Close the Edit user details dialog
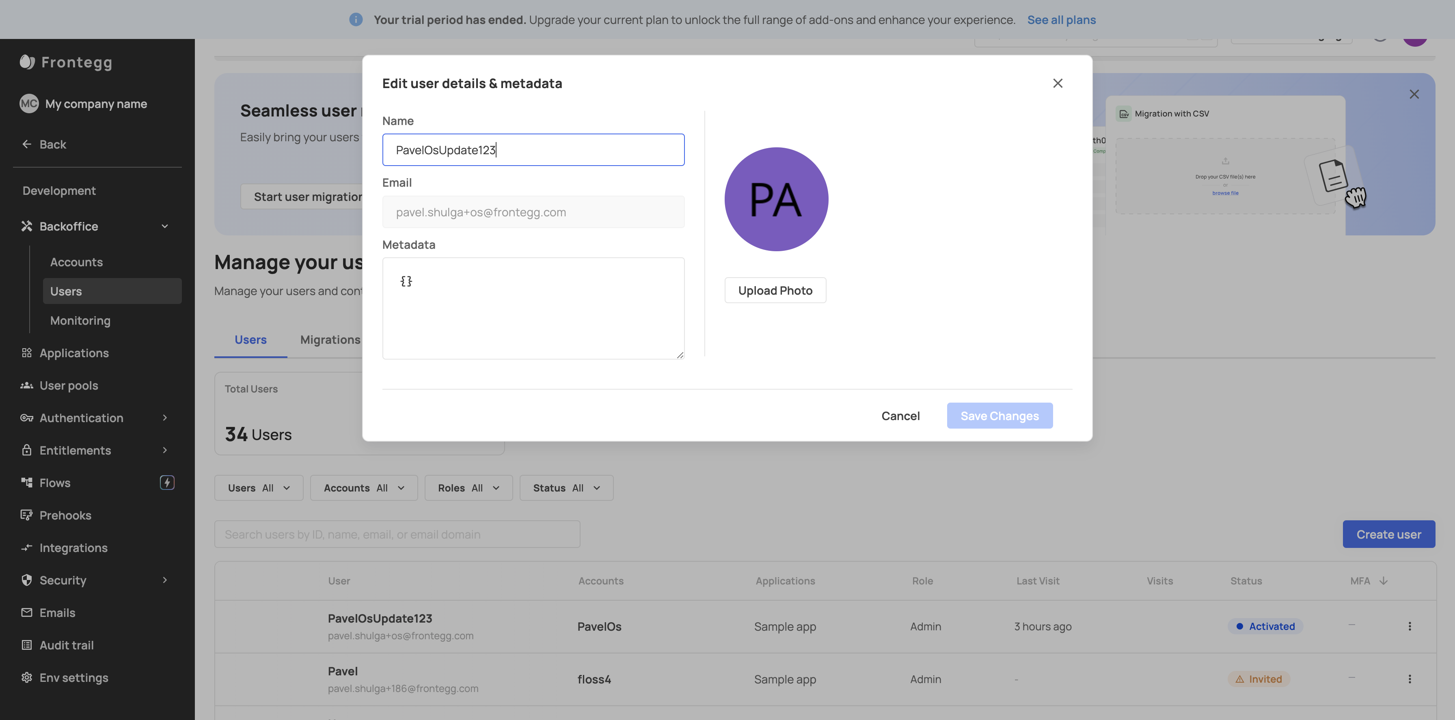The height and width of the screenshot is (720, 1455). [x=1058, y=83]
